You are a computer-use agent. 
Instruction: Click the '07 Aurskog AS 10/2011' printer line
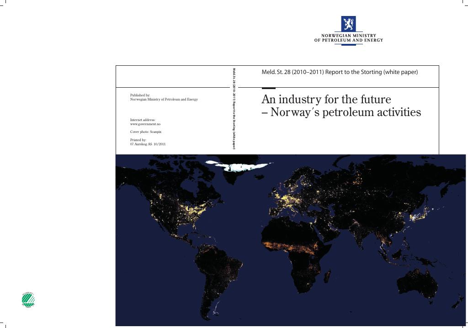[x=148, y=144]
